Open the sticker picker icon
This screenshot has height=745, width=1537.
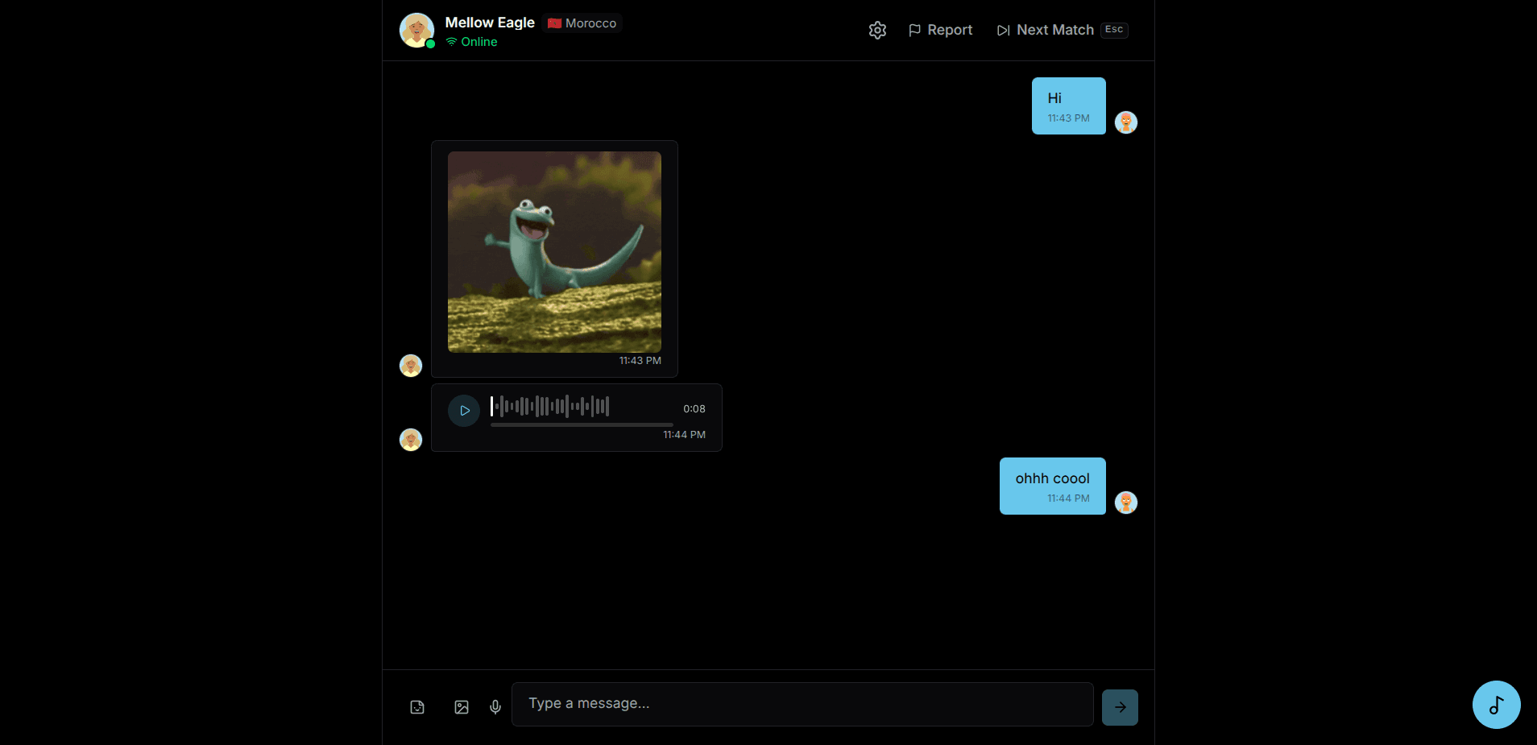point(417,707)
